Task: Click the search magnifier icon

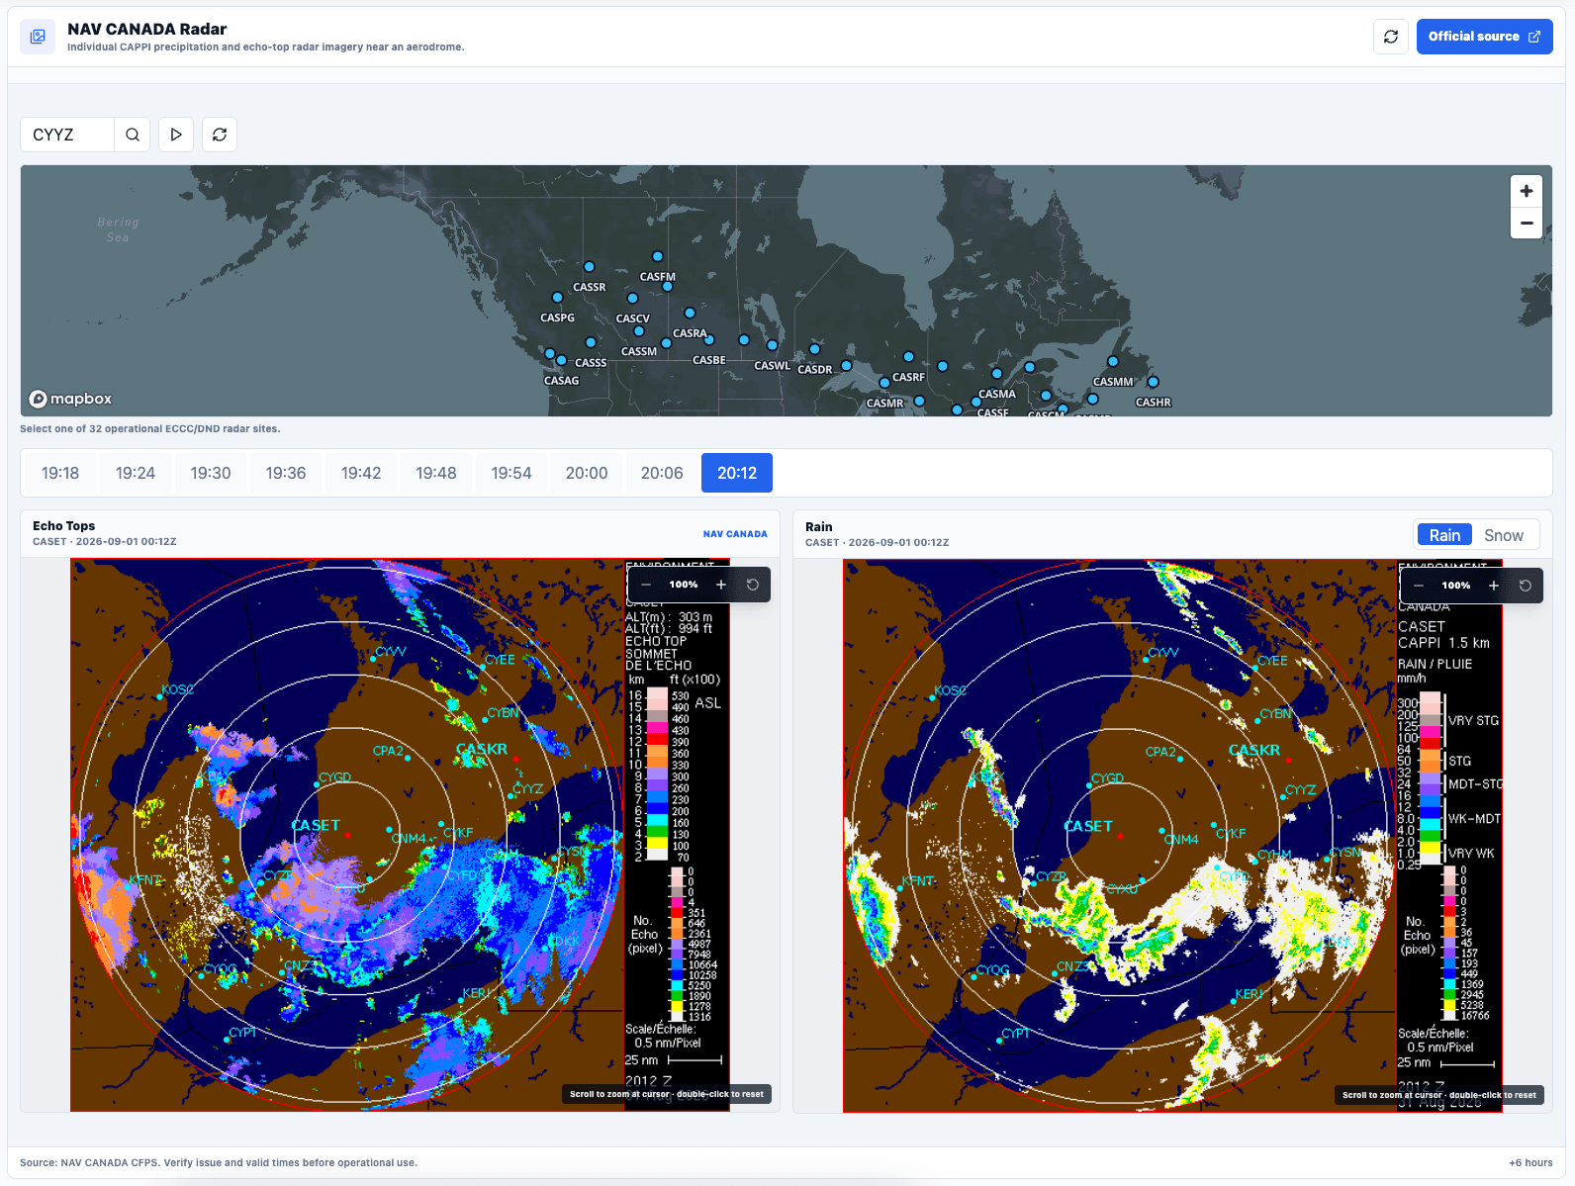Action: tap(133, 135)
